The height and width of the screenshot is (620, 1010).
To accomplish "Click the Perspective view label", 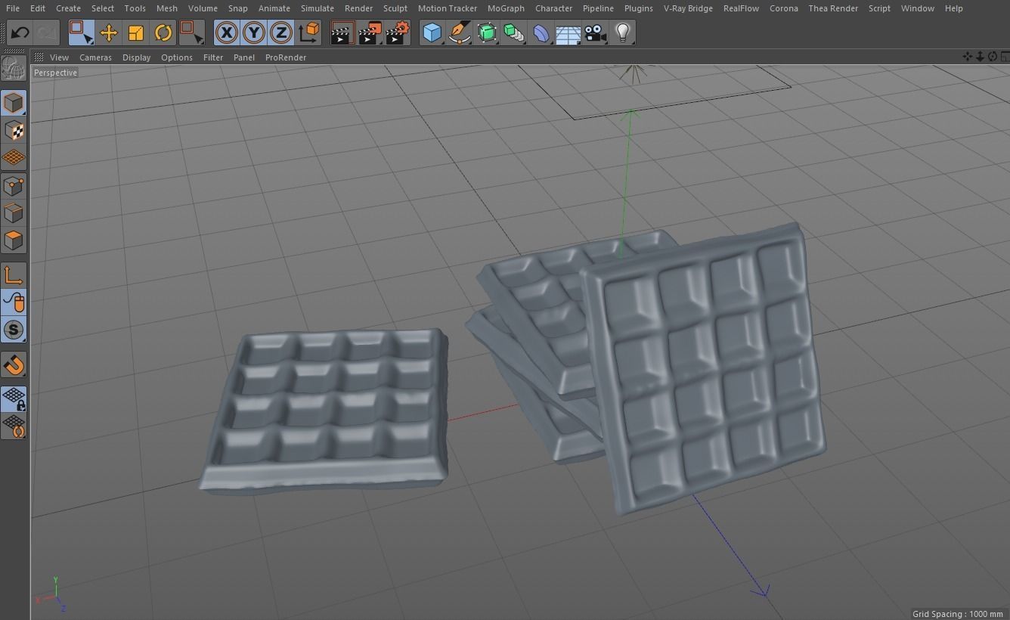I will [x=55, y=73].
